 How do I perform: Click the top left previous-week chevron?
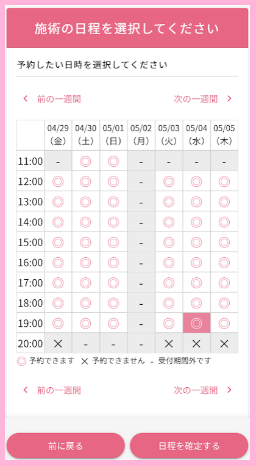point(26,99)
